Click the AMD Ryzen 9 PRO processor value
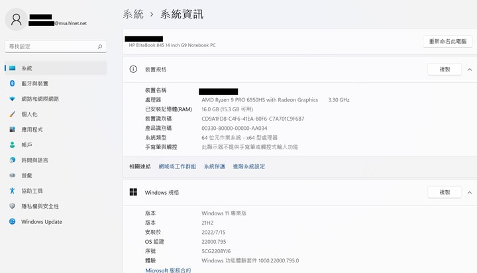The height and width of the screenshot is (273, 477). click(x=260, y=100)
